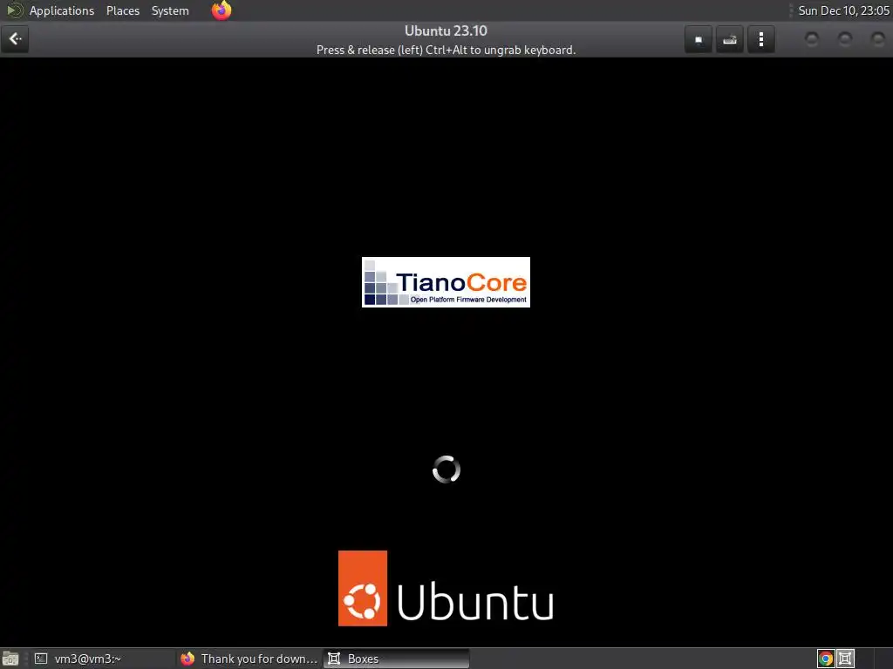
Task: Click the first window control button
Action: 812,39
